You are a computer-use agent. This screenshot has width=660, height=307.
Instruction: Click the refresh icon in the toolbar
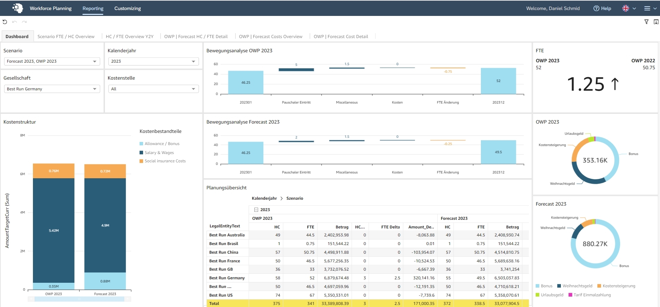point(5,22)
